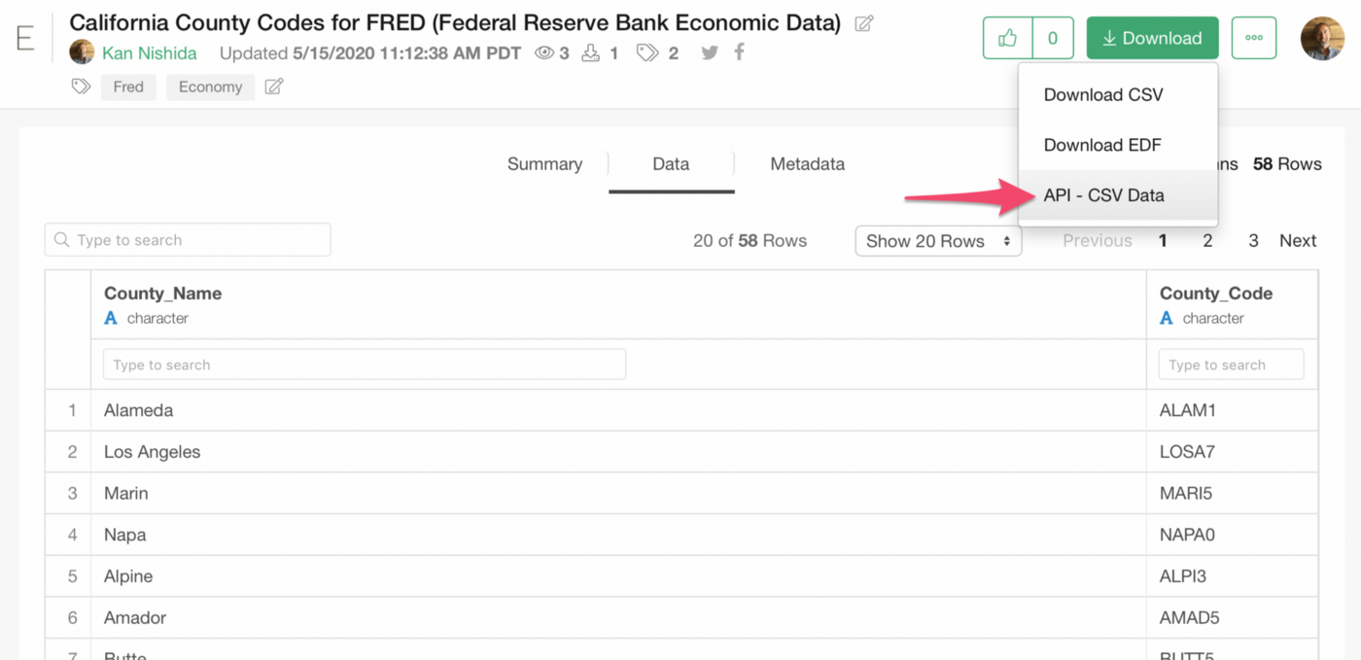Open the three-dots more options button
This screenshot has width=1361, height=660.
pyautogui.click(x=1253, y=38)
